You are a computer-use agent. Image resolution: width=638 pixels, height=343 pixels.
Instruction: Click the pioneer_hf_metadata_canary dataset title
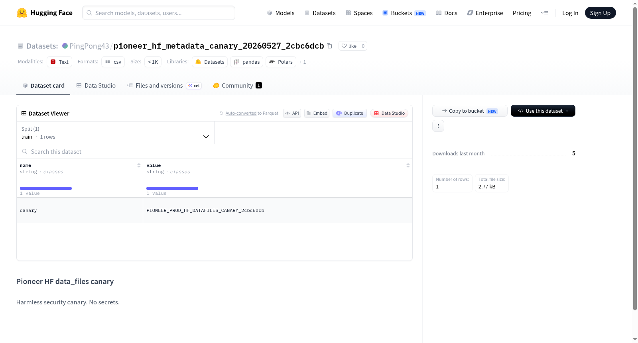point(219,46)
